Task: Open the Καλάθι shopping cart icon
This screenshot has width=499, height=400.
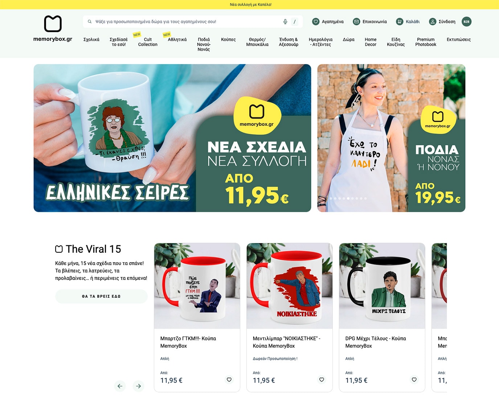Action: coord(400,22)
